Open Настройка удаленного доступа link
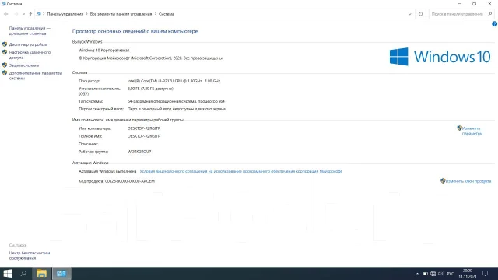Screen dimensions: 498x280 pyautogui.click(x=30, y=55)
